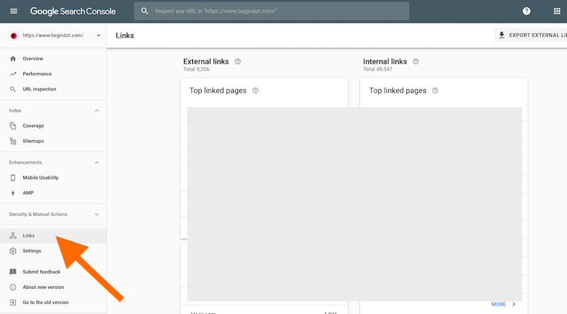Open the hamburger navigation menu

click(13, 11)
